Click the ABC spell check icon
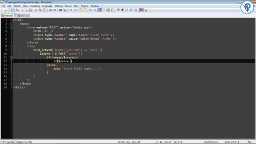This screenshot has height=144, width=256. click(x=141, y=10)
